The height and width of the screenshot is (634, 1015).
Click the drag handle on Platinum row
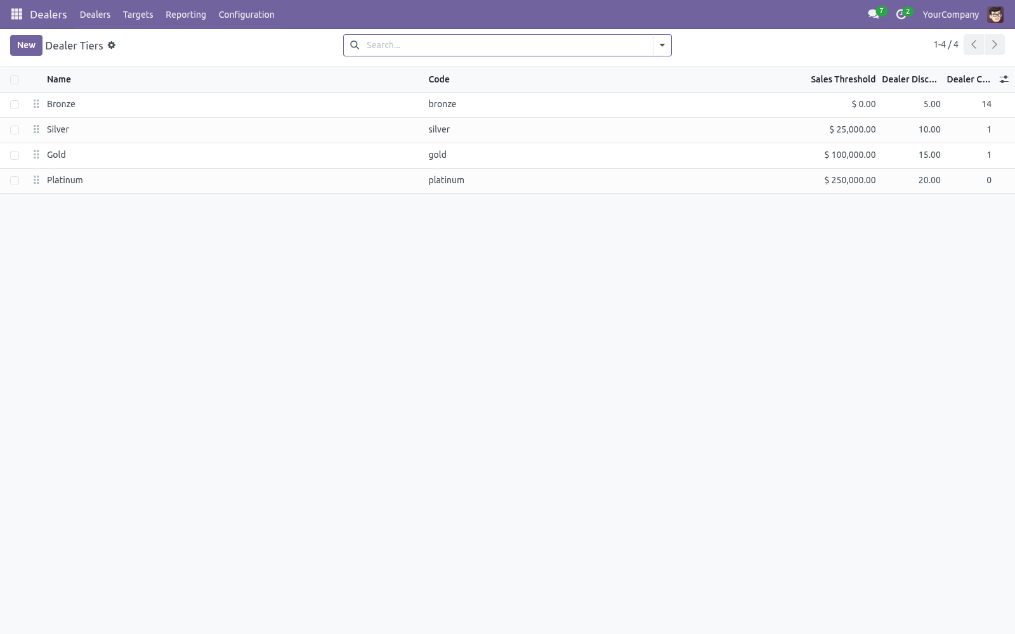[x=36, y=180]
